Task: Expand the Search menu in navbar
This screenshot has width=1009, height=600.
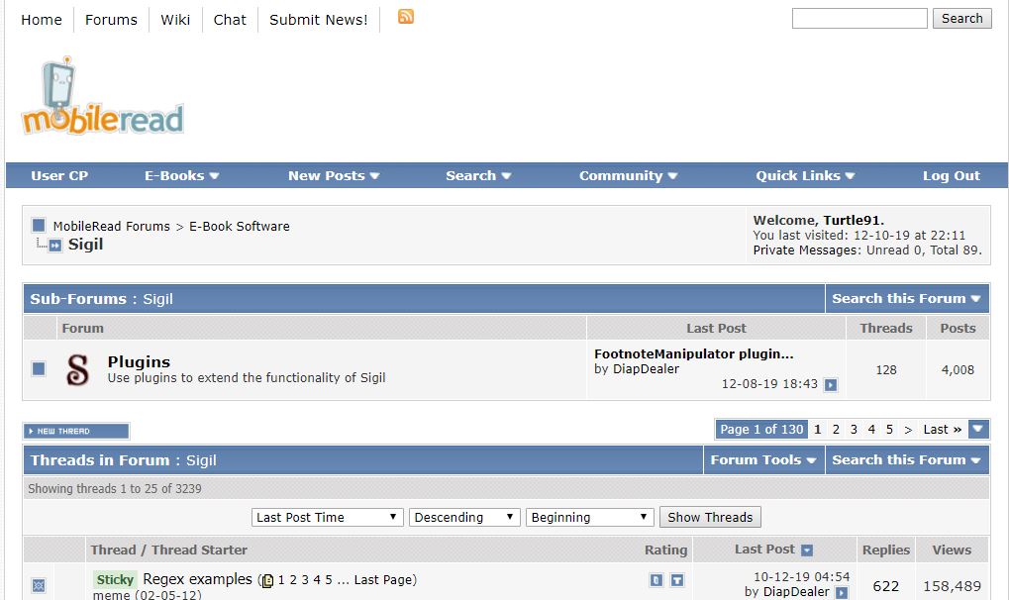Action: (478, 176)
